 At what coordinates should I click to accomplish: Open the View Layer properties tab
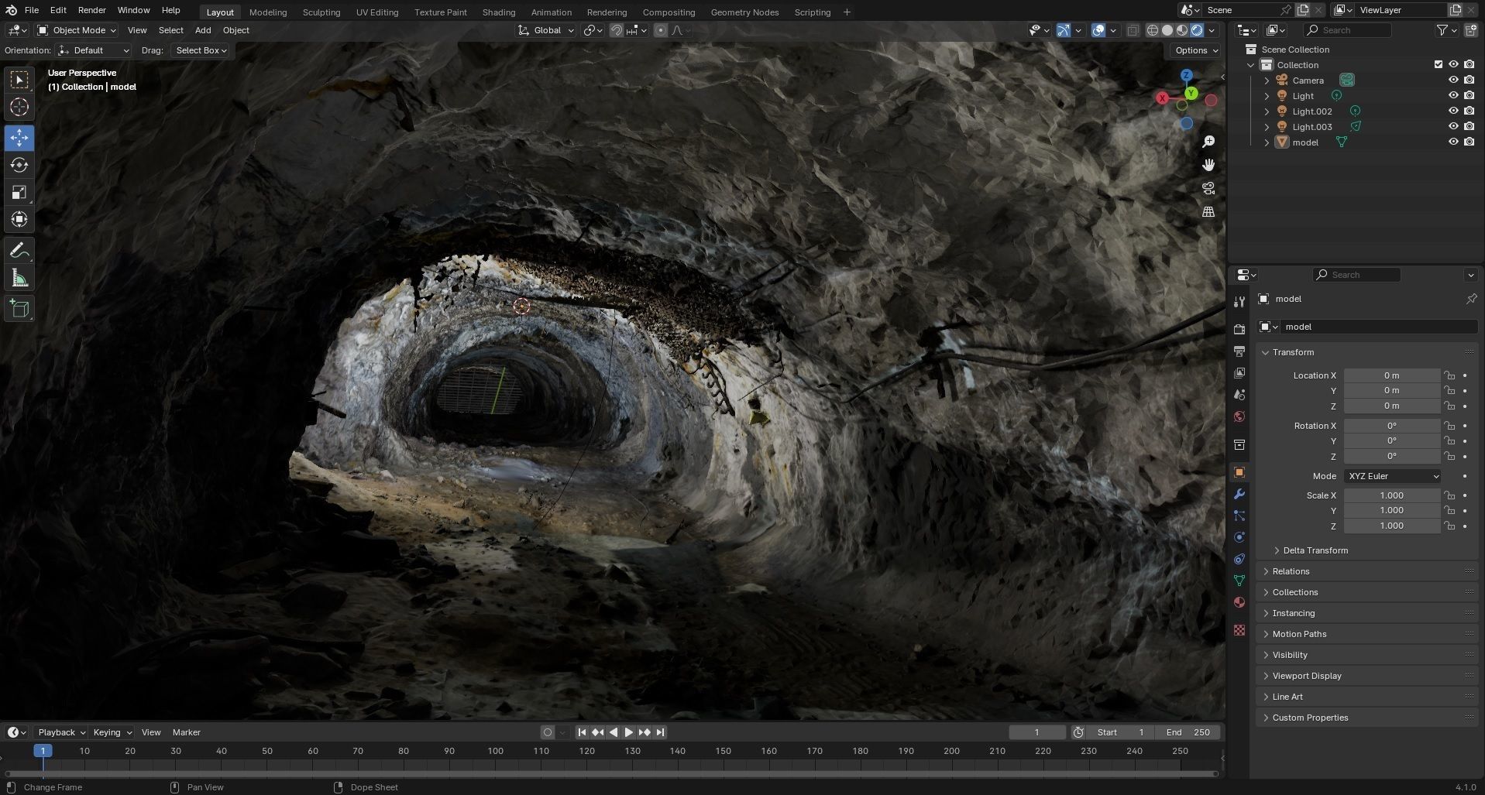click(1239, 373)
